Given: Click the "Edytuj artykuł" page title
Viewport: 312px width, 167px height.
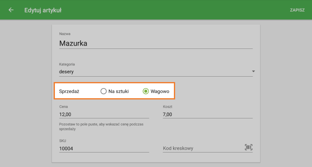Looking at the screenshot, I should [x=43, y=10].
